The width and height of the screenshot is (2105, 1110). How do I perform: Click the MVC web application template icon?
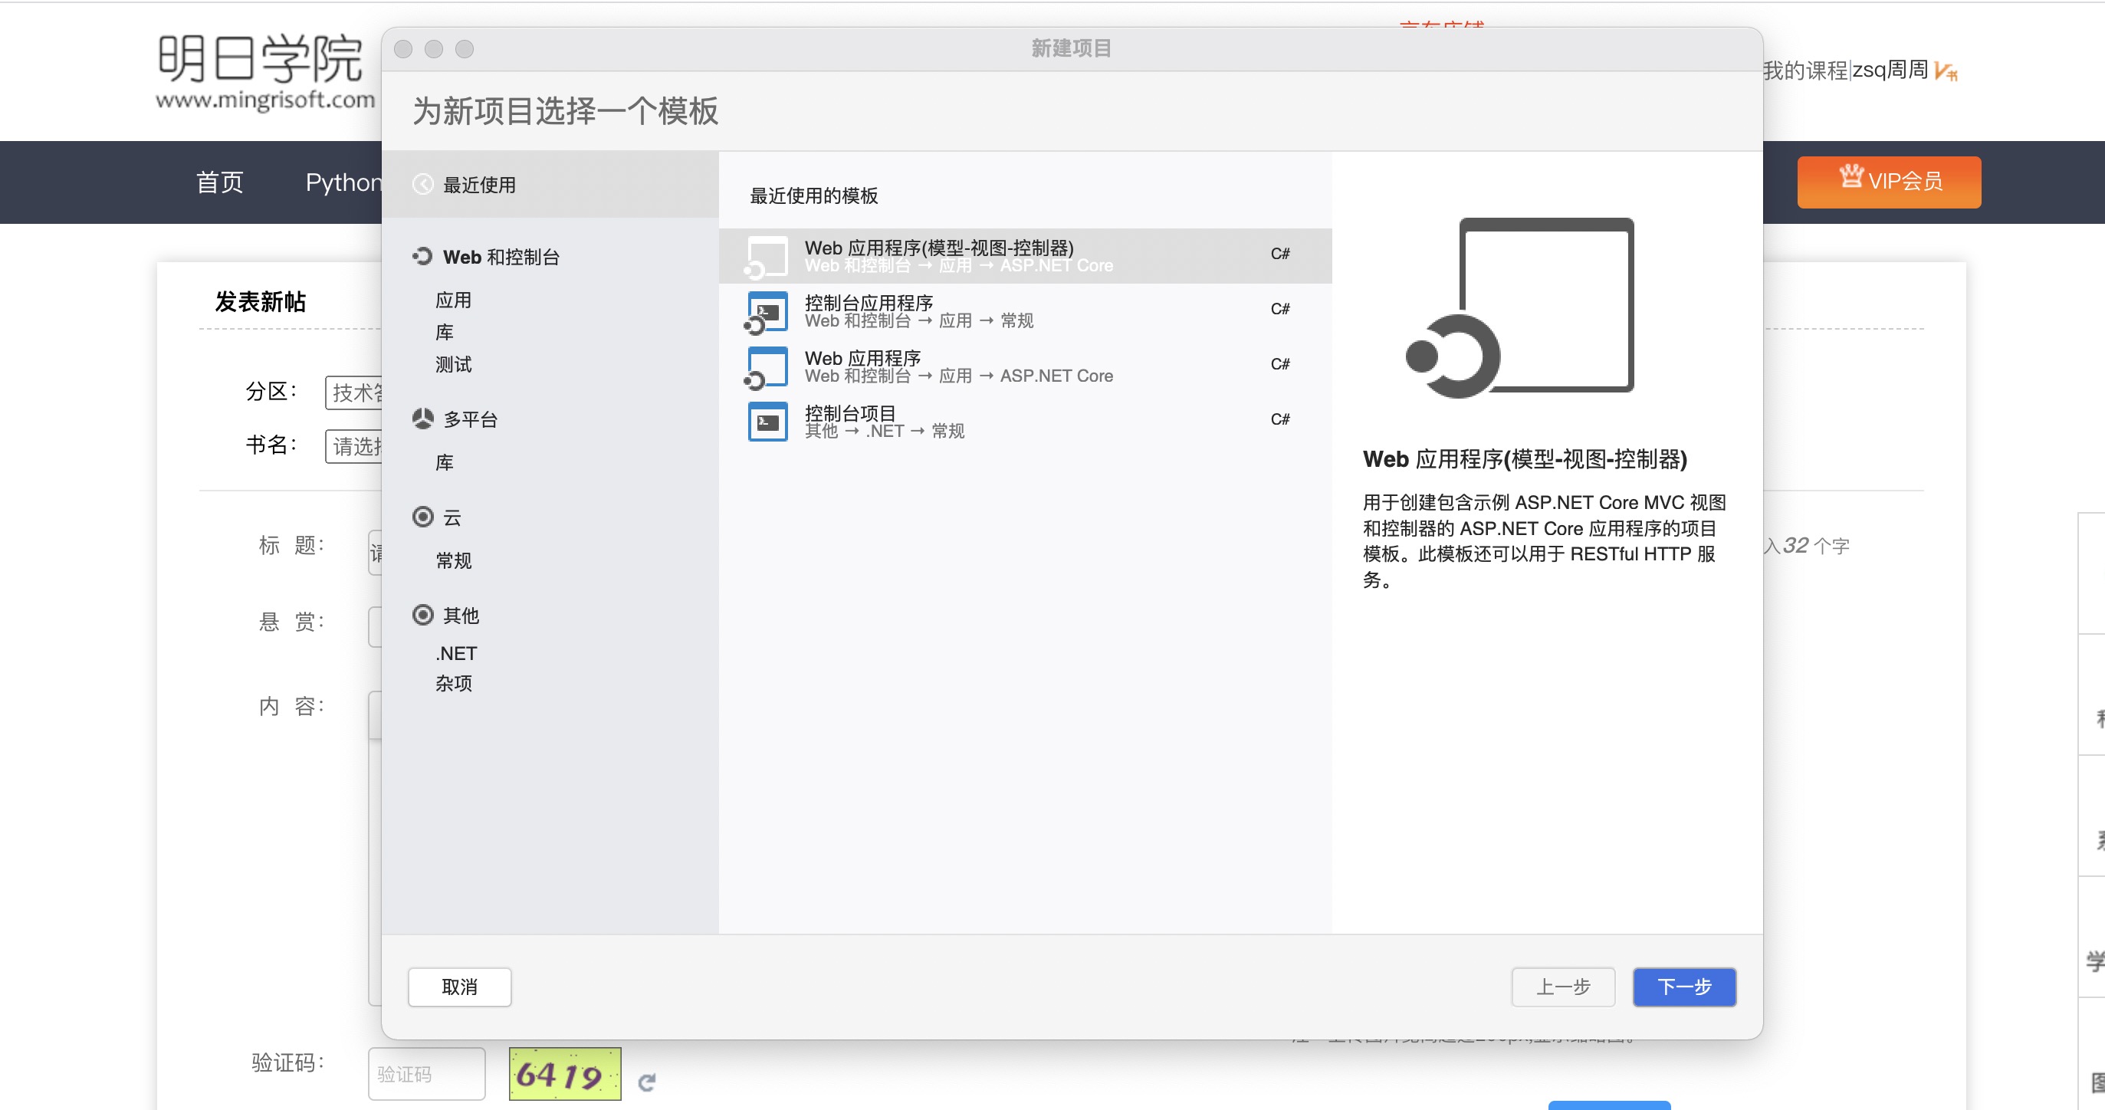767,257
